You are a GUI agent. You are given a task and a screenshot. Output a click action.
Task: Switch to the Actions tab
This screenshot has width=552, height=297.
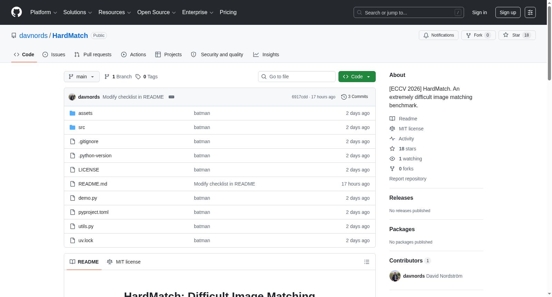[134, 55]
